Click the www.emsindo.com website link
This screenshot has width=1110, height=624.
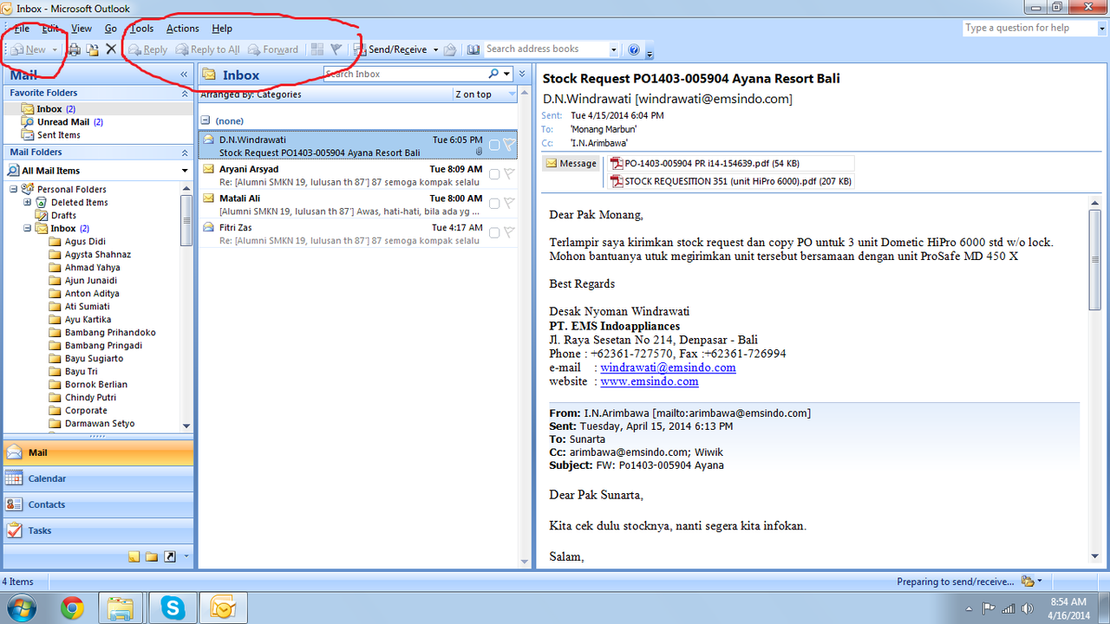(x=649, y=381)
